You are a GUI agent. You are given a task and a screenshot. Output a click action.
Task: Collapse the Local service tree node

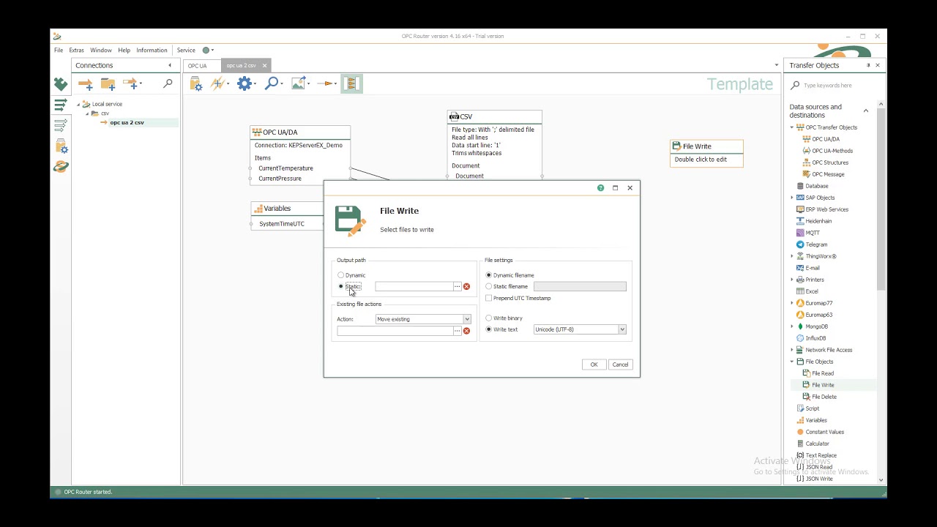point(78,104)
